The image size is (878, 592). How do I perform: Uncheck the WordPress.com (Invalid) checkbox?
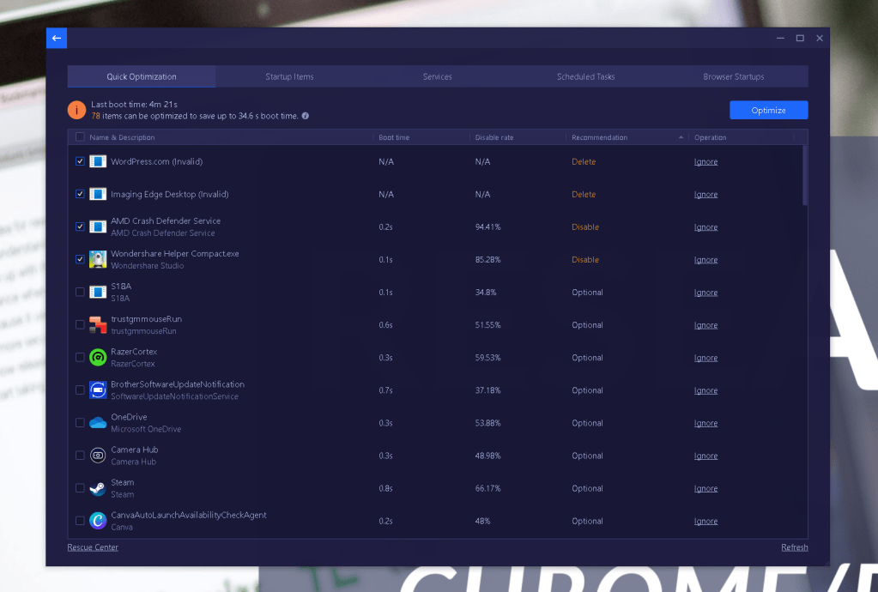[80, 161]
